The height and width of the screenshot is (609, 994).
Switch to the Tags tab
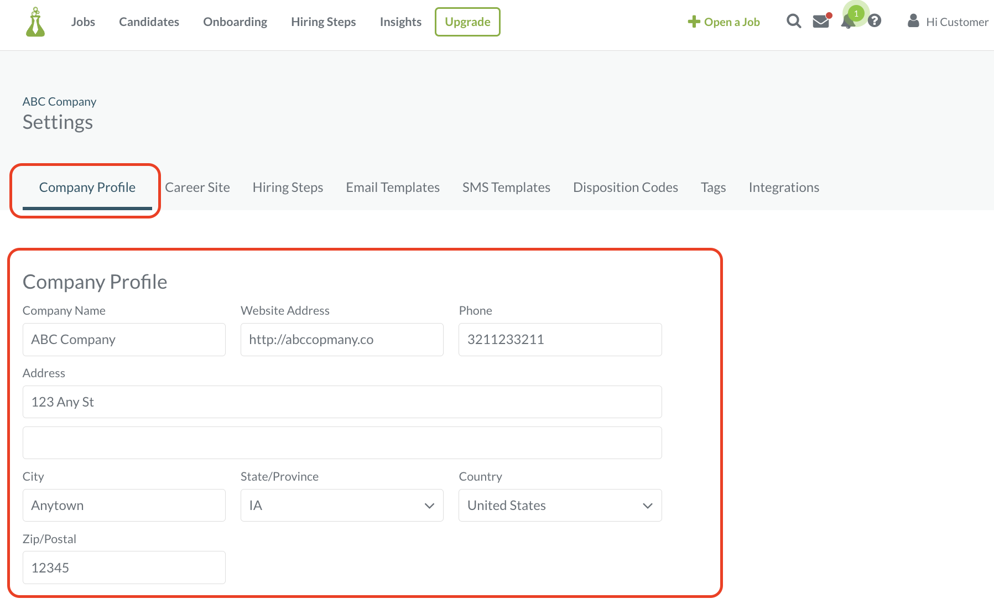click(713, 188)
